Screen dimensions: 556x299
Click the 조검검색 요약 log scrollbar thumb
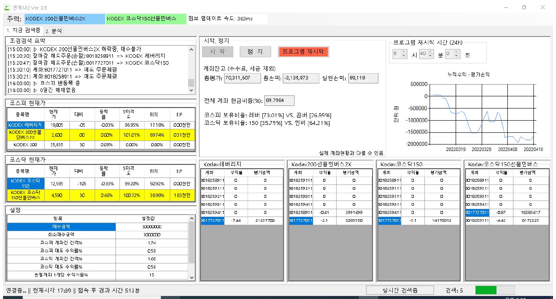coord(191,83)
